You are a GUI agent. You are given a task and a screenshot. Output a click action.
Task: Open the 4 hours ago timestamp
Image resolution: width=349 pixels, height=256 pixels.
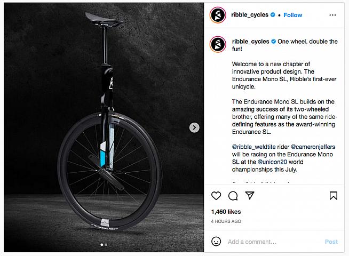pyautogui.click(x=226, y=221)
